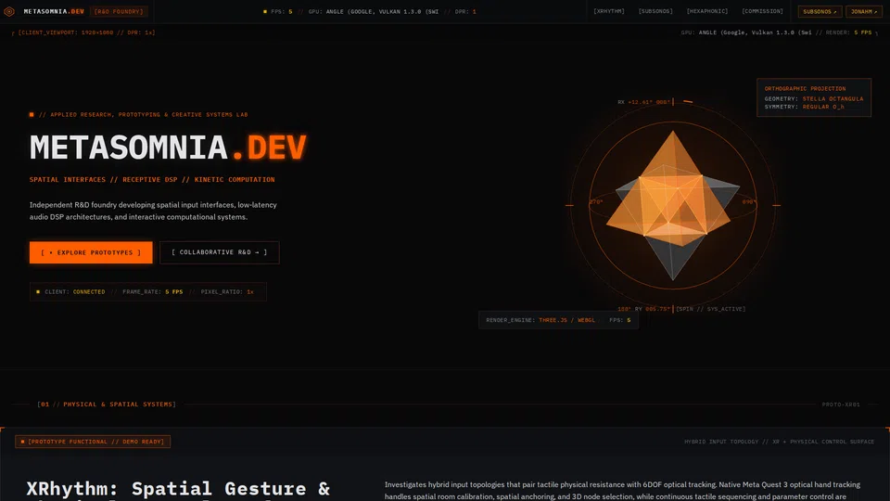This screenshot has height=501, width=890.
Task: Click the Collaborative R&D button
Action: point(219,252)
